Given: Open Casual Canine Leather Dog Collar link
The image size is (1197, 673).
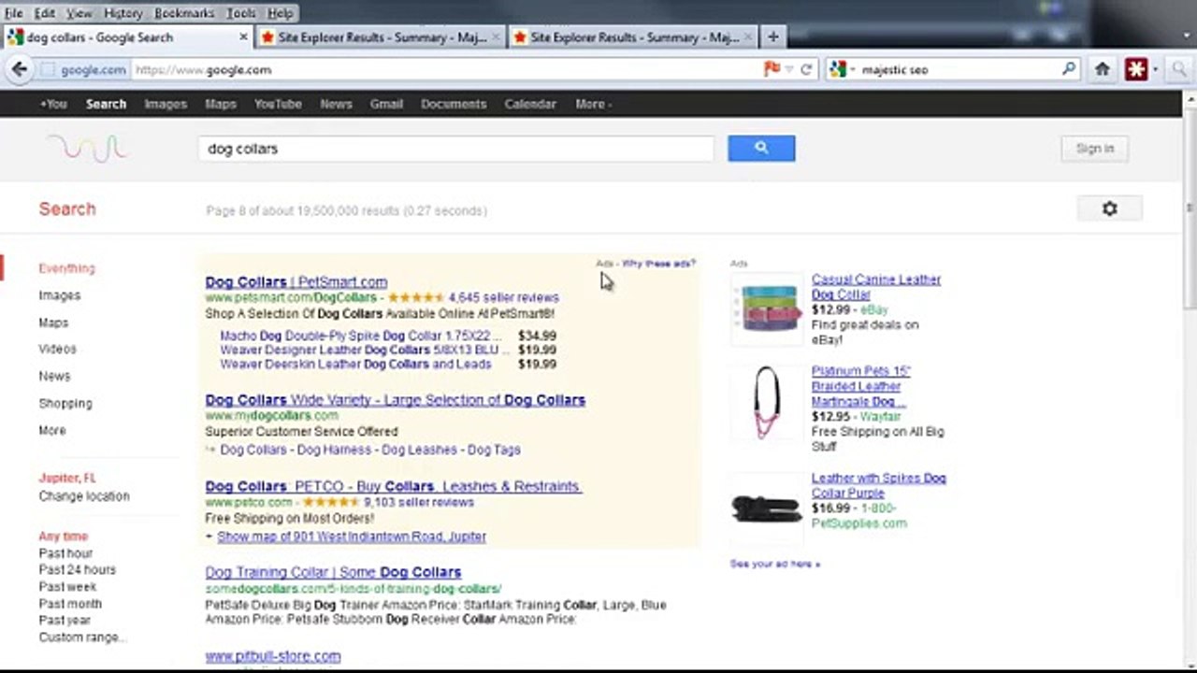Looking at the screenshot, I should [x=876, y=287].
